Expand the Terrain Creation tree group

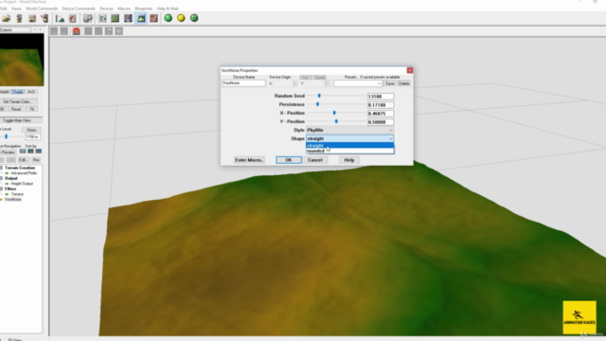pos(2,168)
